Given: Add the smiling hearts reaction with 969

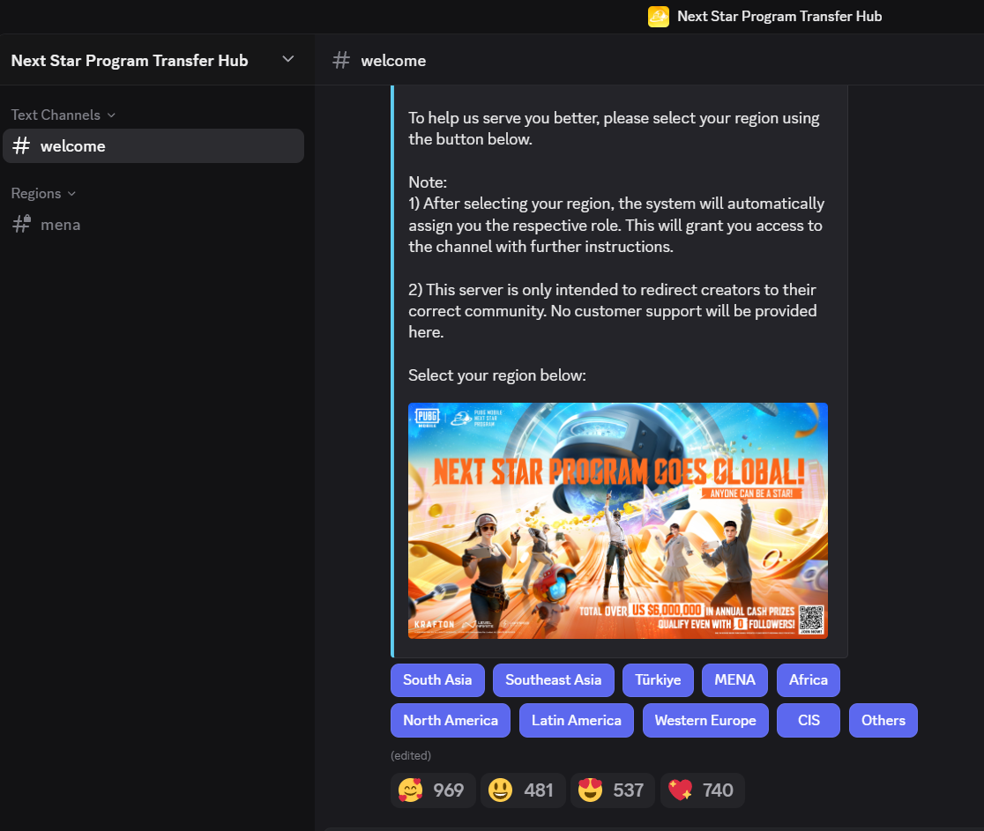Looking at the screenshot, I should (433, 790).
